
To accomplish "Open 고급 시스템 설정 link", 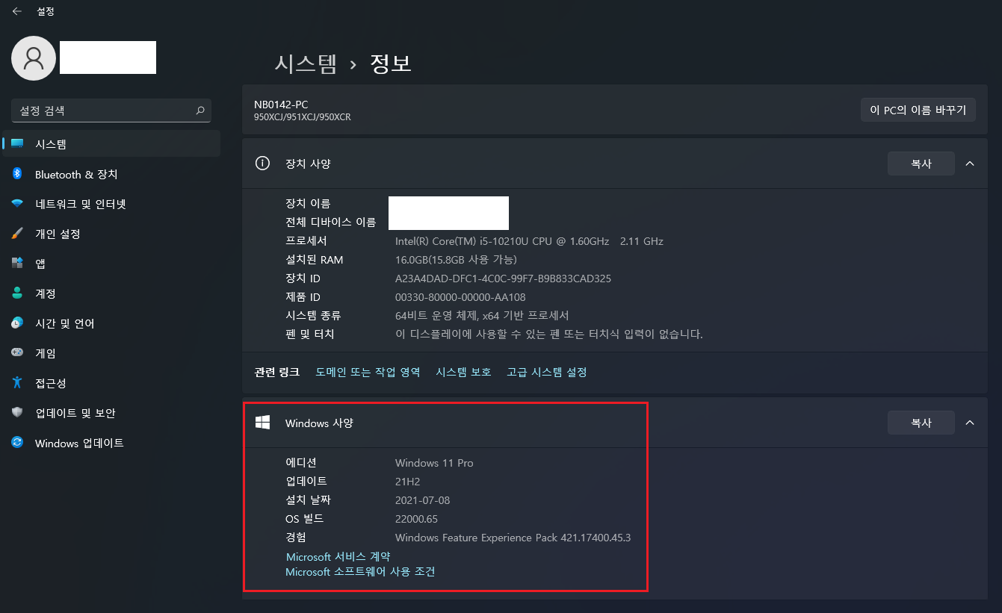I will pos(546,372).
